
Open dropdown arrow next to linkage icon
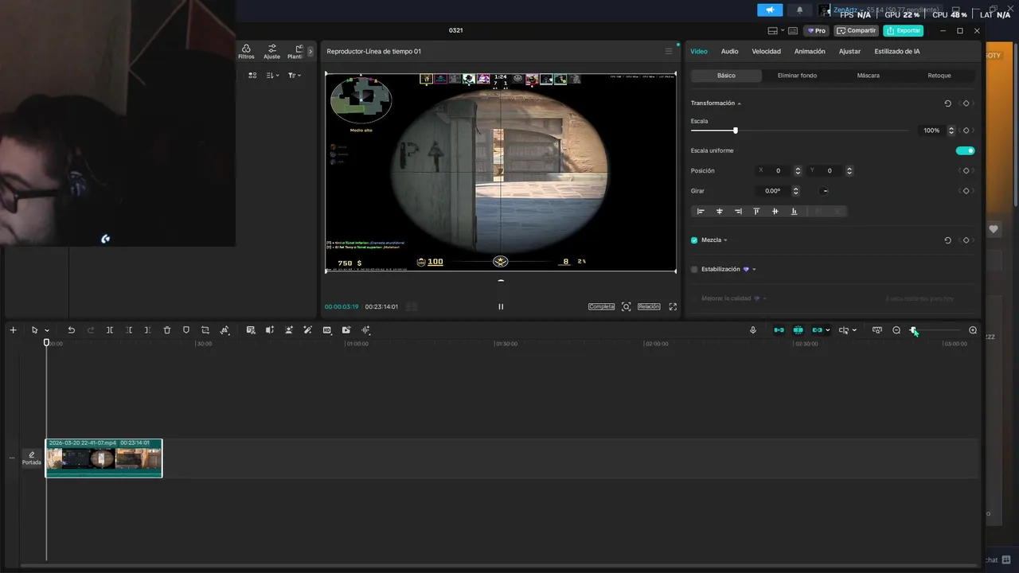(828, 330)
